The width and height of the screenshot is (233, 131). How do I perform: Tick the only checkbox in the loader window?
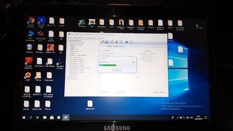pyautogui.click(x=154, y=92)
